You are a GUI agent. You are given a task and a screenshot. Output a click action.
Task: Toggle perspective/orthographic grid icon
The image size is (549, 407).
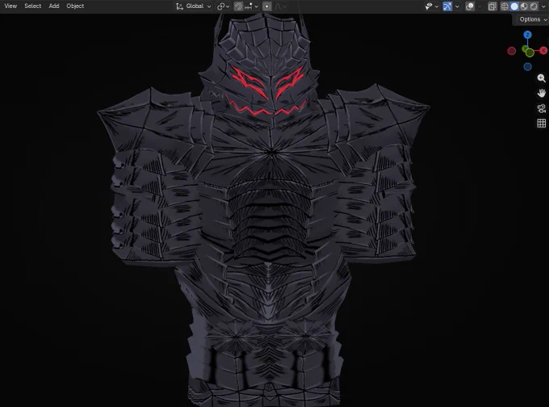coord(541,124)
